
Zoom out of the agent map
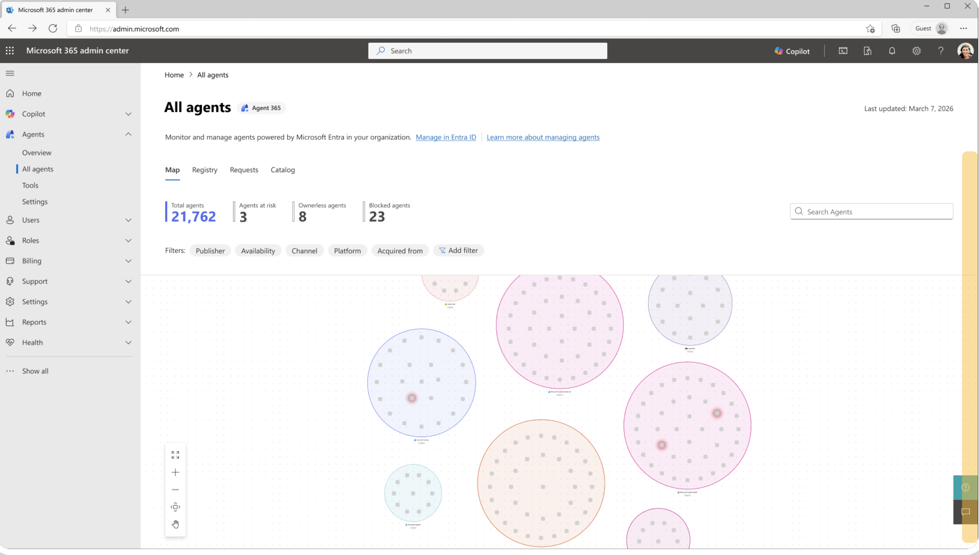coord(175,489)
